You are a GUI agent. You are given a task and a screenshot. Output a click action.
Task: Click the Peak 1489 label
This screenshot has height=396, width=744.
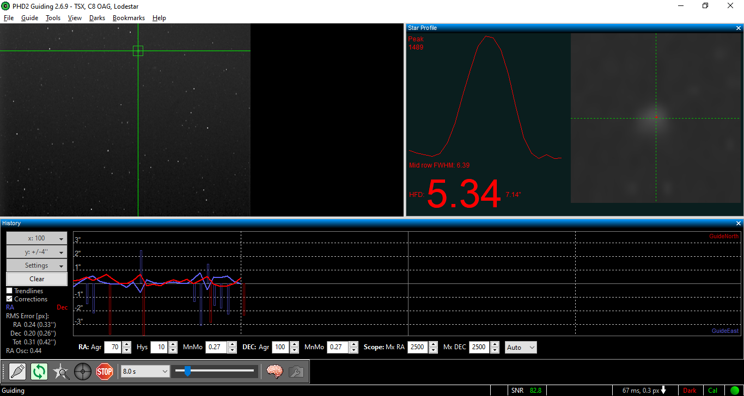pyautogui.click(x=416, y=43)
